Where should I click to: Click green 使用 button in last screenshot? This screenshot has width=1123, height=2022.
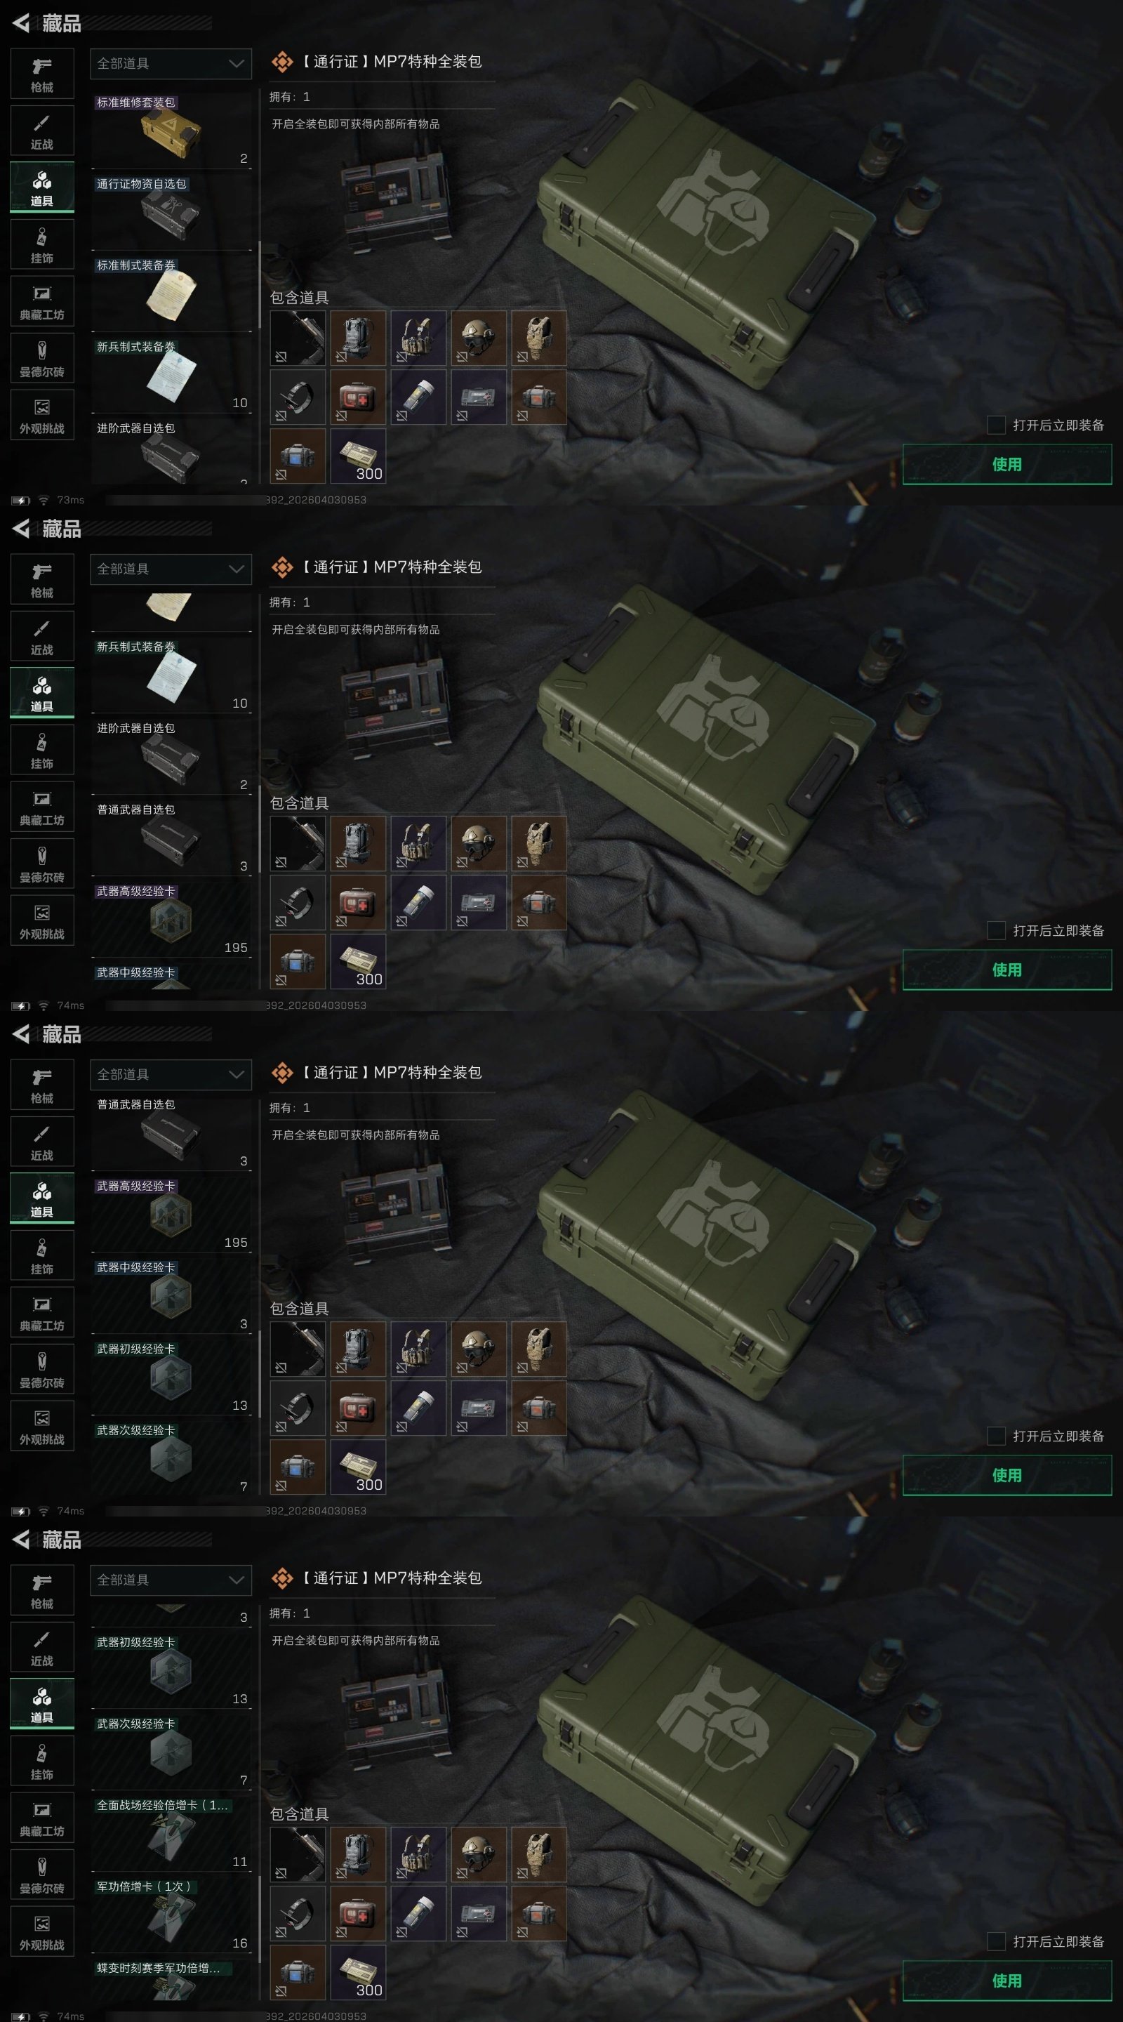point(1007,1981)
